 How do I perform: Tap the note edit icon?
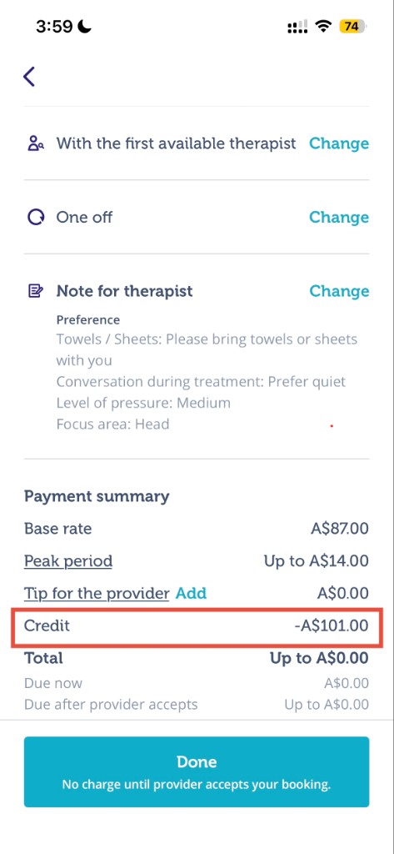35,291
